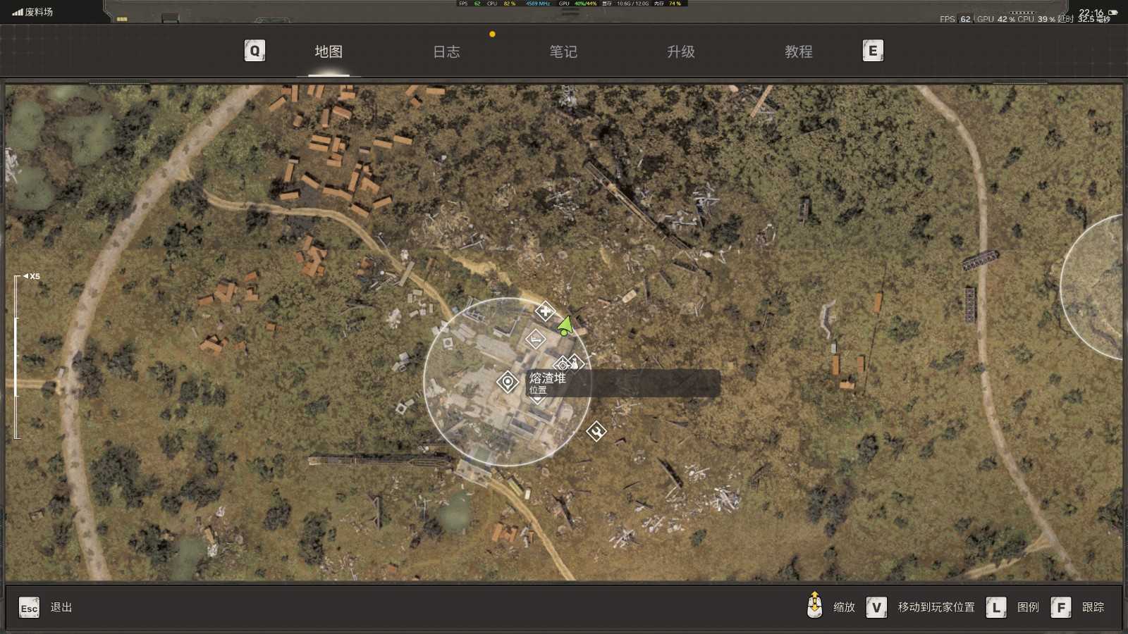1128x634 pixels.
Task: Click the orange notification dot above the tabs
Action: [492, 34]
